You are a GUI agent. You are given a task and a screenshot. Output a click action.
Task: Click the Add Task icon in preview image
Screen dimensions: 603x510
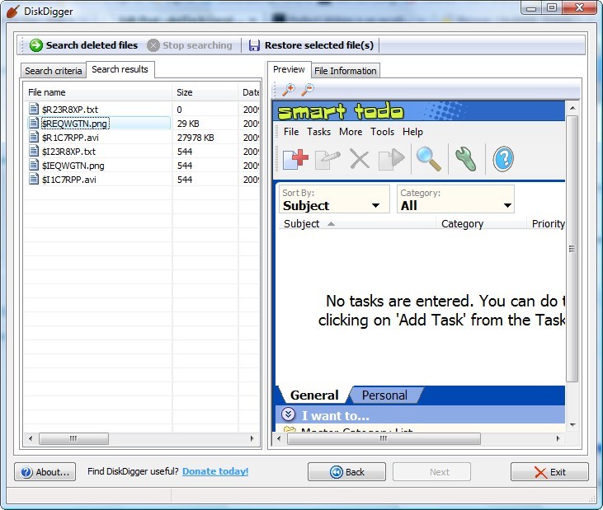click(295, 159)
